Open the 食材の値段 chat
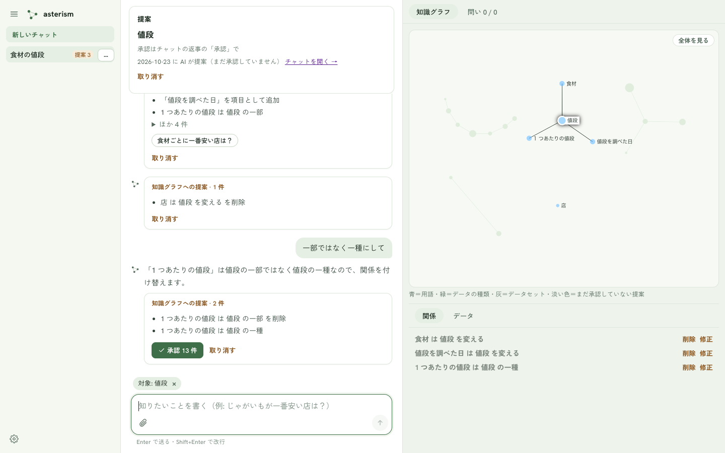This screenshot has width=725, height=453. pos(27,55)
